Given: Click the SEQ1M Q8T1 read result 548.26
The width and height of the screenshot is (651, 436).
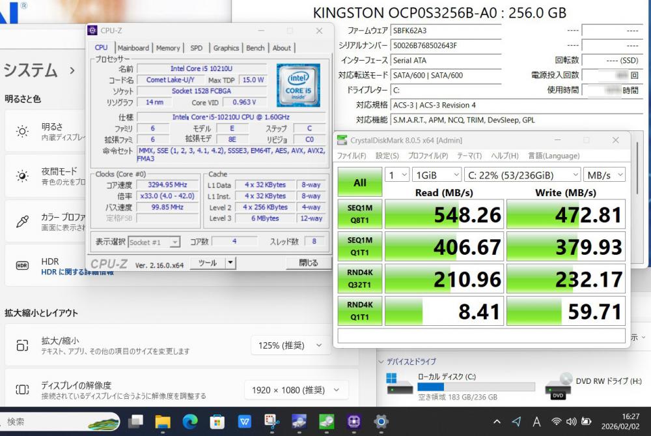Looking at the screenshot, I should (444, 214).
